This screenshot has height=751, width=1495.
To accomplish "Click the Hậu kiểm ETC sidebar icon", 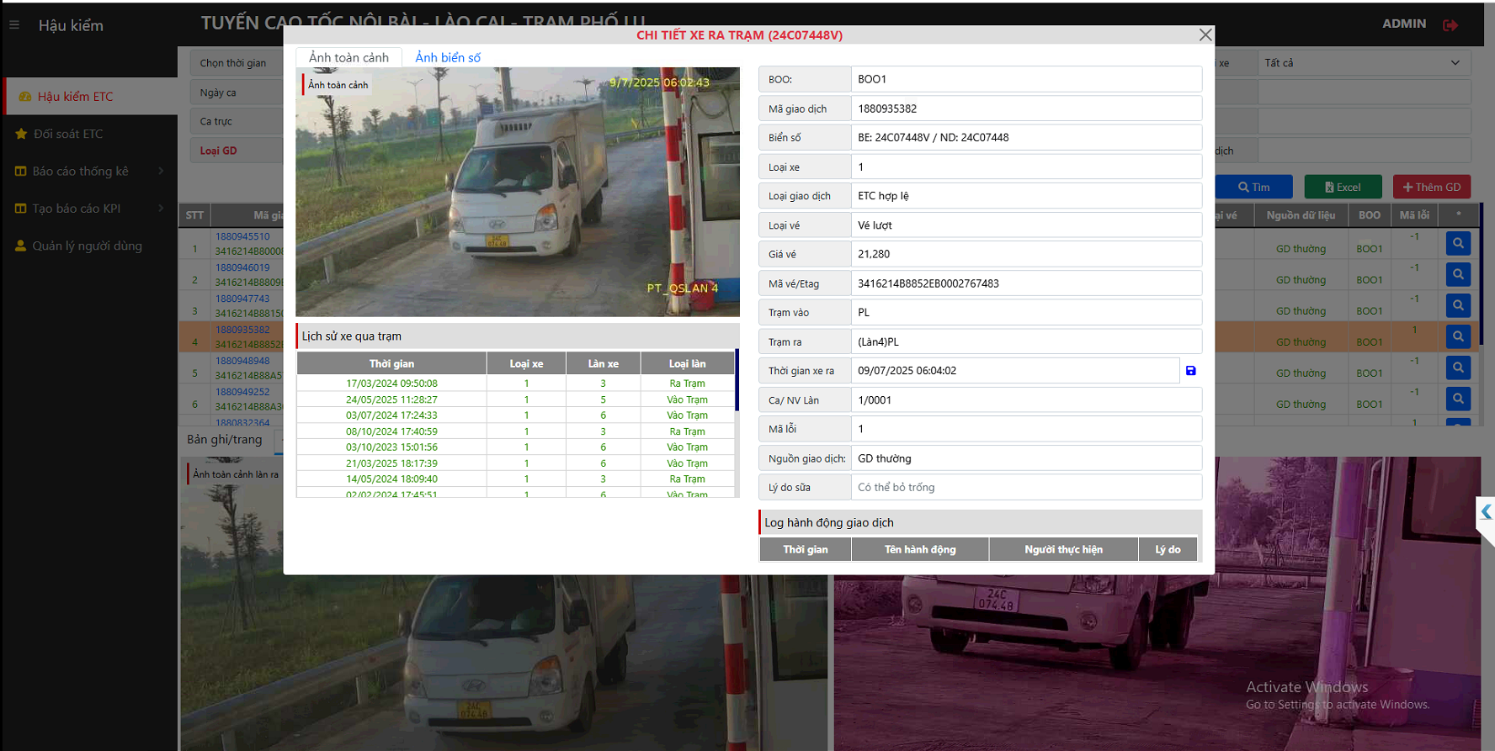I will 25,97.
